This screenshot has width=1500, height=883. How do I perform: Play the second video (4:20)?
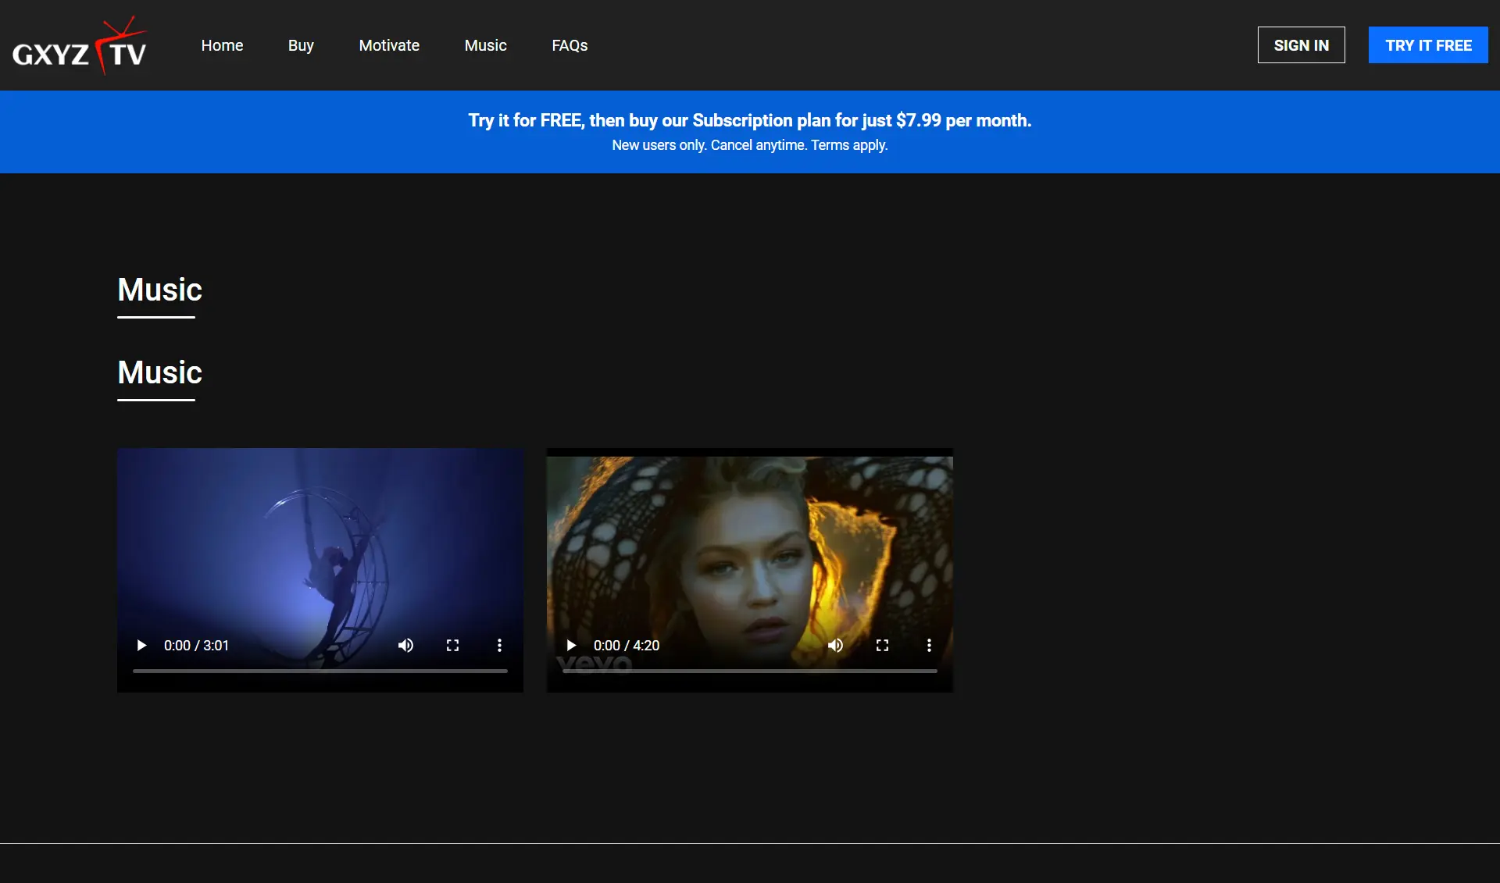[571, 646]
